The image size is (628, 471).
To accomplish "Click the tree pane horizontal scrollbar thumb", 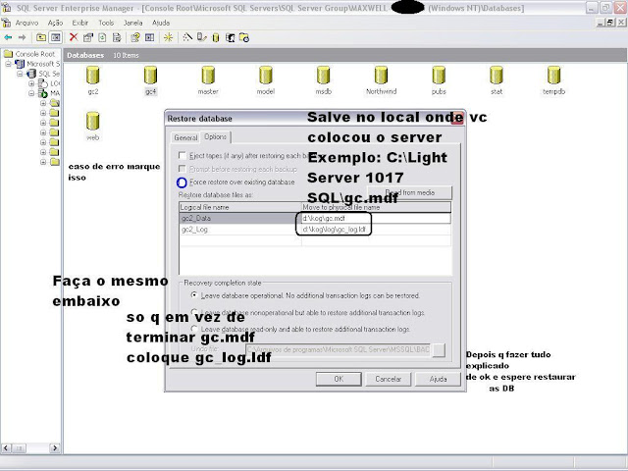I will (19, 447).
